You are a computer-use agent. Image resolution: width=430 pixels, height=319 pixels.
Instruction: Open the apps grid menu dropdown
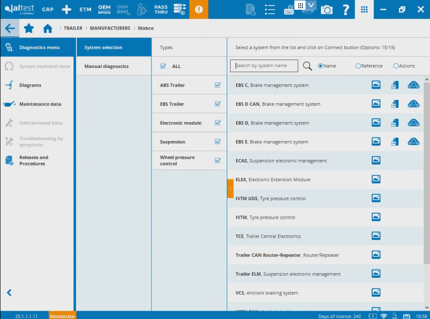point(364,9)
